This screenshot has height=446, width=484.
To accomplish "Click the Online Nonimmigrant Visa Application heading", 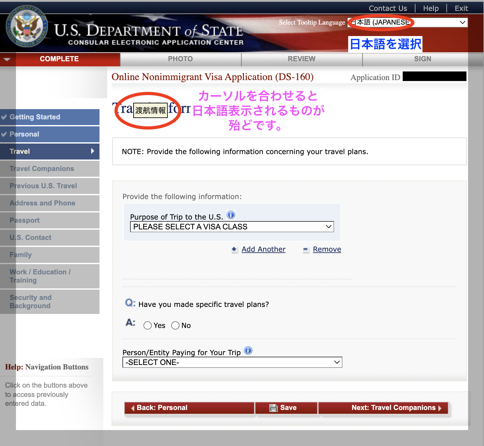I will point(213,77).
